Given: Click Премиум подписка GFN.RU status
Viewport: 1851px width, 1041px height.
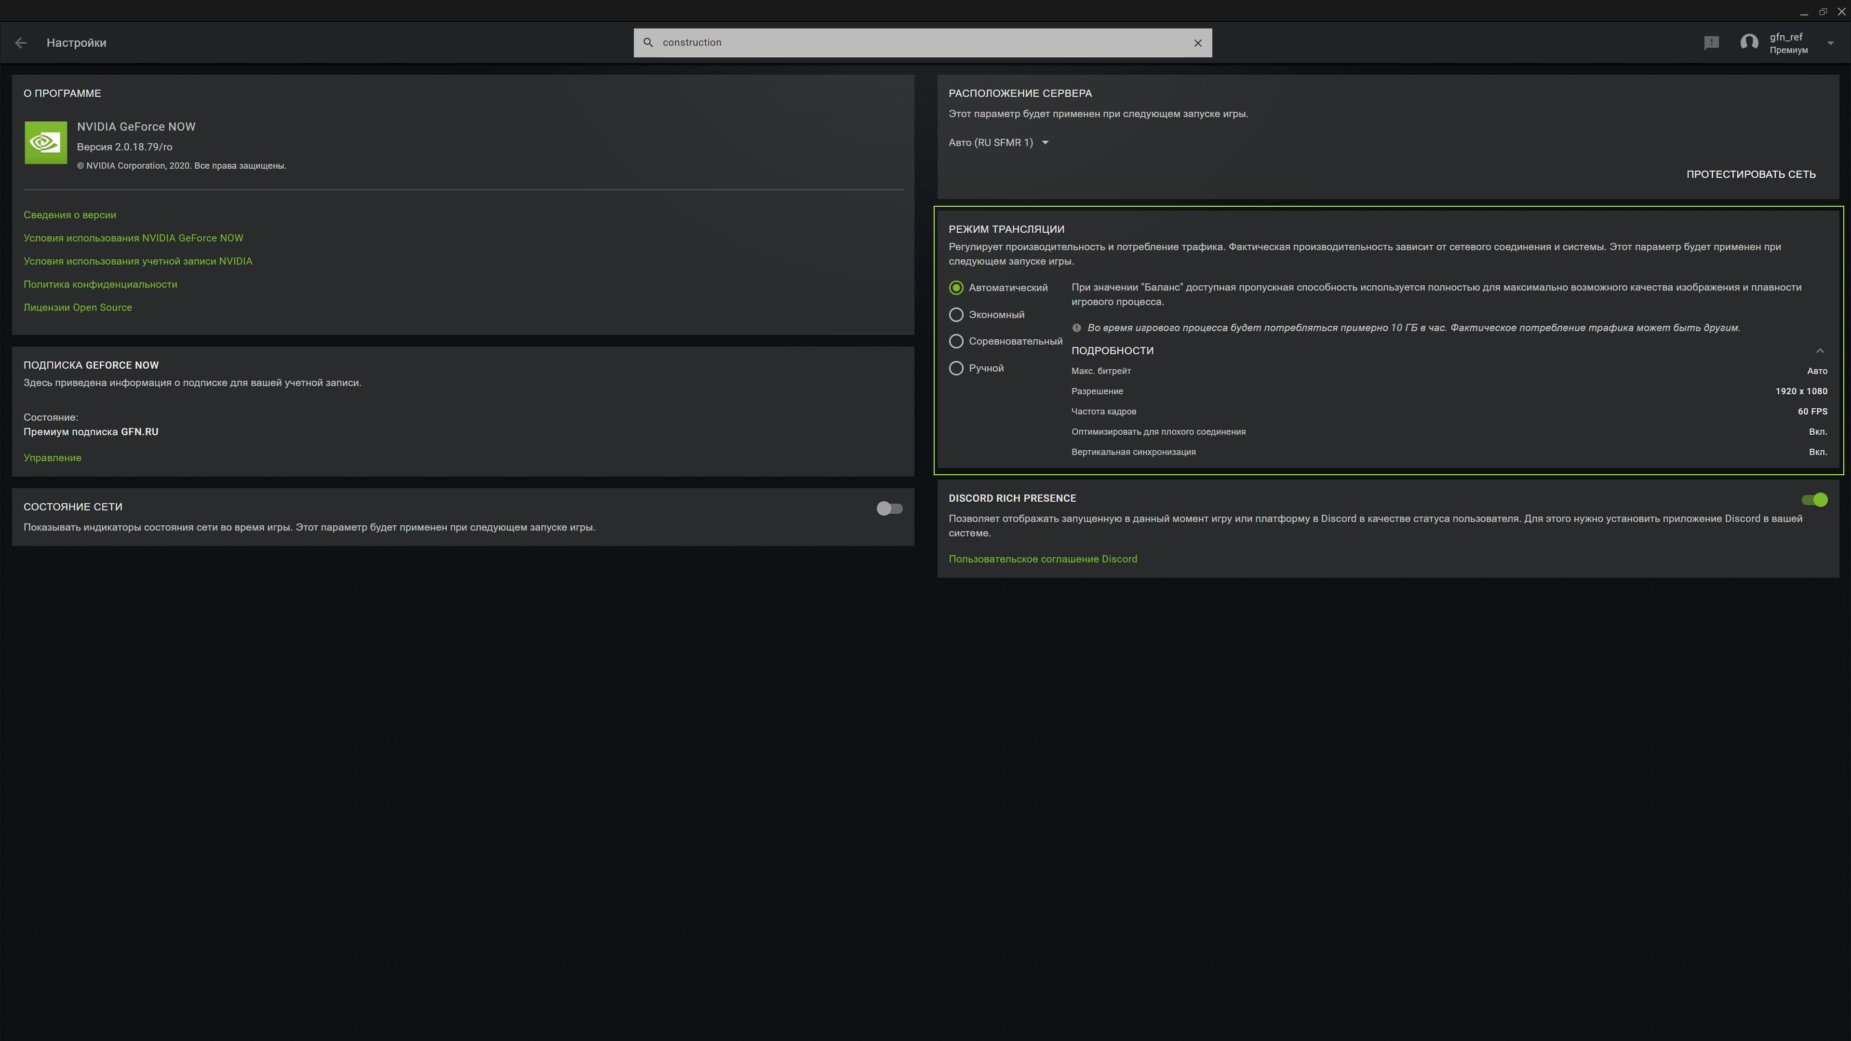Looking at the screenshot, I should point(91,432).
